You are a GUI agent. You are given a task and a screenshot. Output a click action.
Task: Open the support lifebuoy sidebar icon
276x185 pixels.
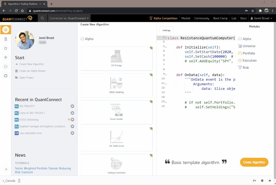(x=6, y=76)
